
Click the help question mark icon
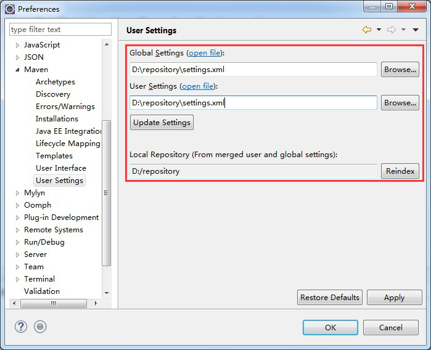click(x=20, y=327)
